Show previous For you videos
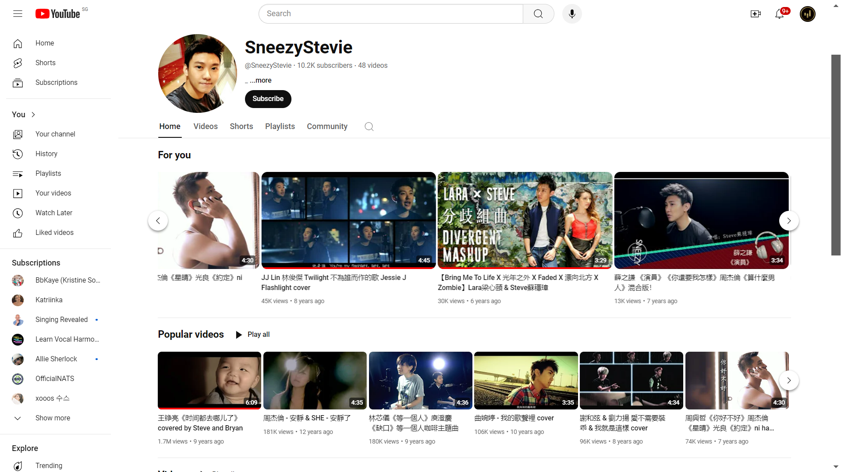 click(158, 220)
